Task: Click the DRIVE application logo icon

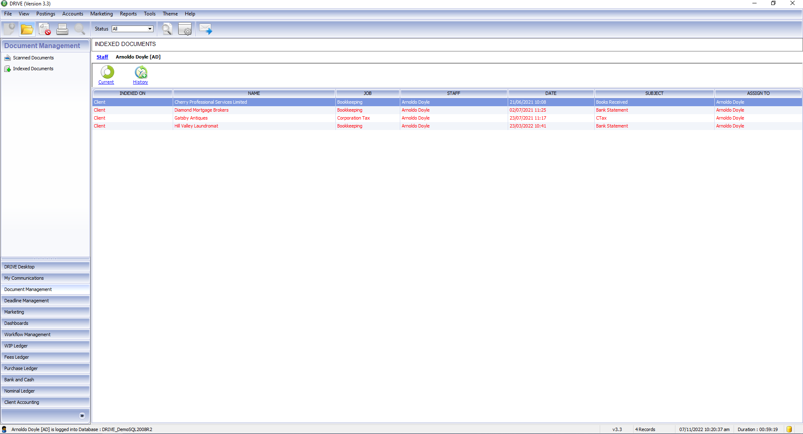Action: [x=4, y=3]
